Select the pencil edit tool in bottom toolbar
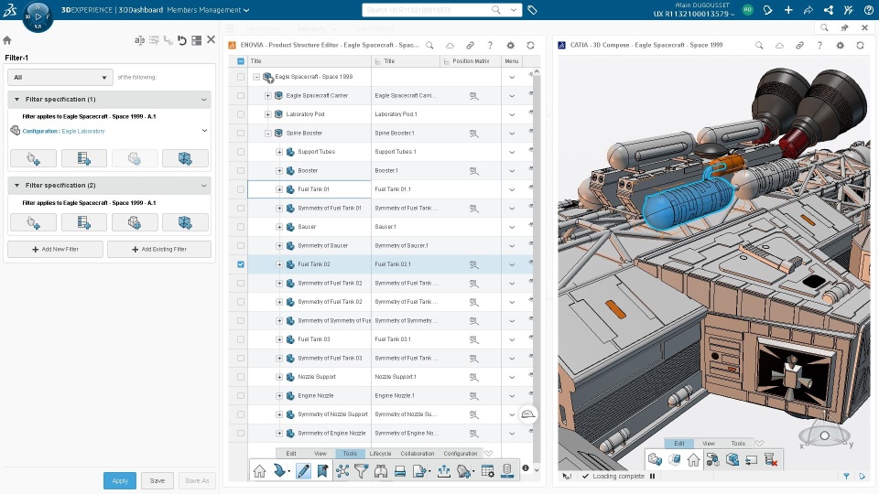Viewport: 879px width, 494px height. [303, 471]
